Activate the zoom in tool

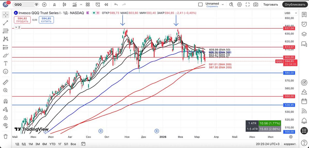point(5,90)
